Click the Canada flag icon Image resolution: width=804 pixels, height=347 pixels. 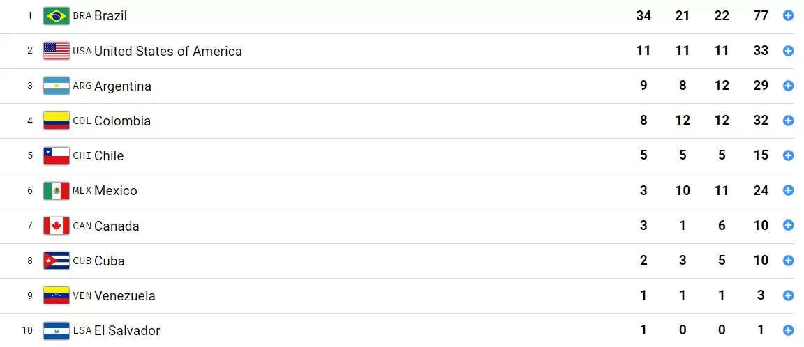point(57,226)
